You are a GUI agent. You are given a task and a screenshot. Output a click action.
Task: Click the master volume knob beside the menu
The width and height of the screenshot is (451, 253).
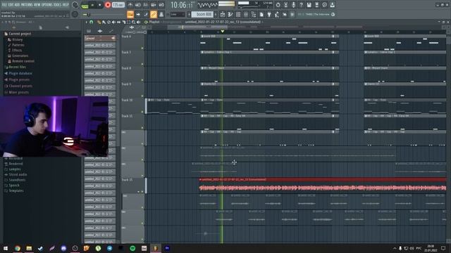tap(75, 5)
